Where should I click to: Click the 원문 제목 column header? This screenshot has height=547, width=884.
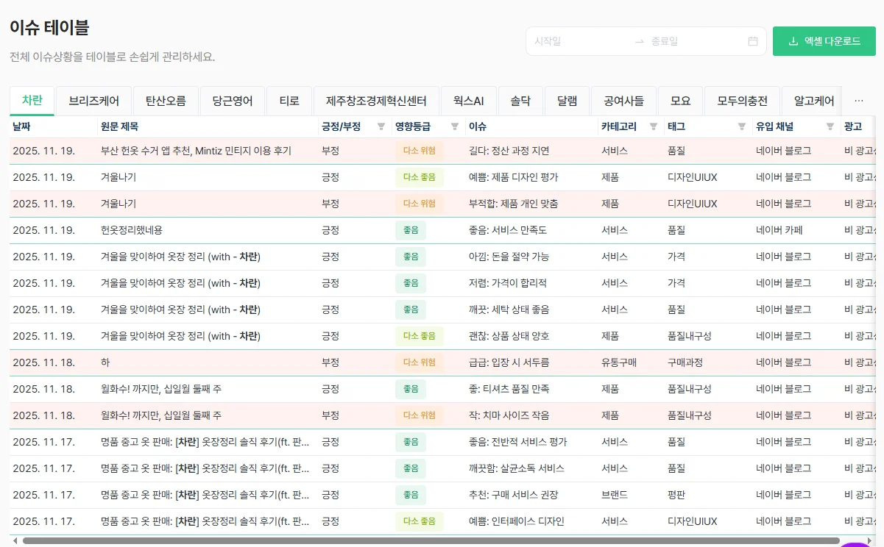(206, 126)
